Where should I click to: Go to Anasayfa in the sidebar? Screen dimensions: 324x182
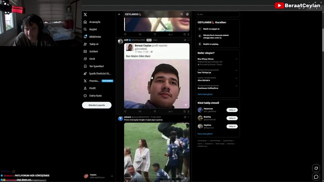point(92,22)
